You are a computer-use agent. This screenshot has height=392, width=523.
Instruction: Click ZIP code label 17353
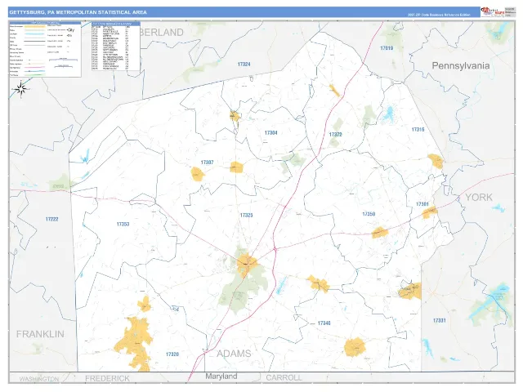tap(123, 224)
